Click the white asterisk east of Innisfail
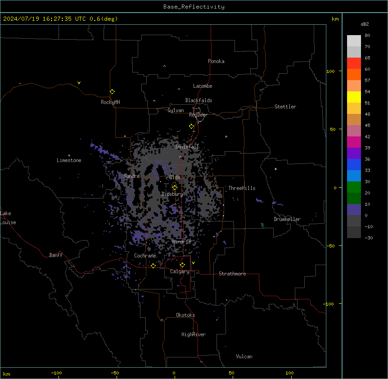This screenshot has width=388, height=379. (x=226, y=136)
